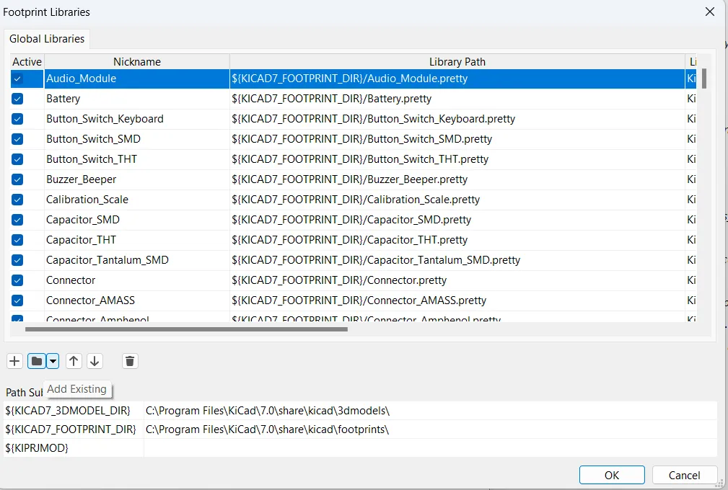Toggle the Active checkbox for Connector_AMASS
The image size is (728, 490).
click(x=17, y=300)
